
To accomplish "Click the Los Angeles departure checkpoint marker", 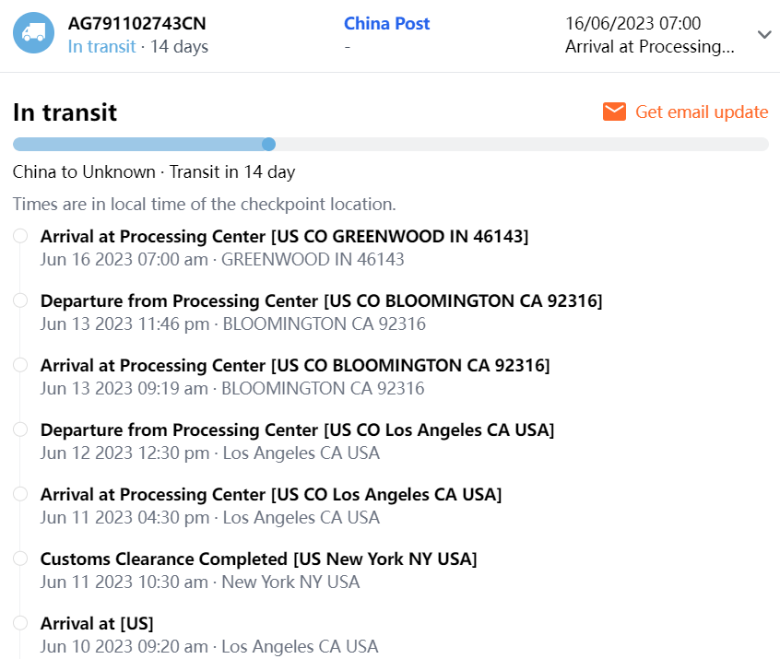I will (20, 430).
